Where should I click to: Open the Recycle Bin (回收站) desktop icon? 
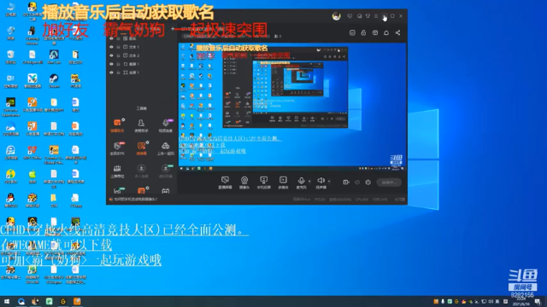pyautogui.click(x=10, y=57)
